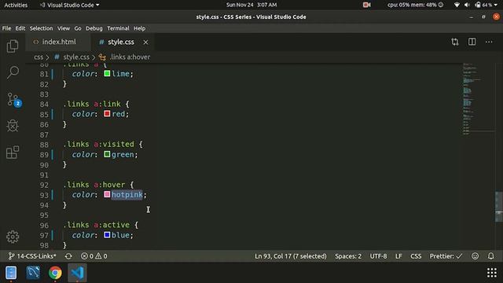Change language mode via CSS
Viewport: 503px width, 283px height.
tap(416, 256)
